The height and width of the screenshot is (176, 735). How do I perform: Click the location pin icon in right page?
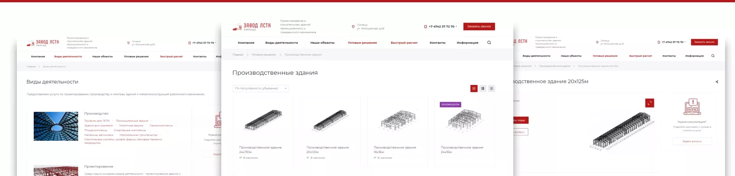tap(597, 42)
